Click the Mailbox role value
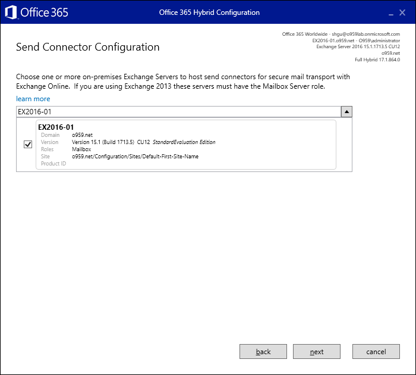 click(81, 149)
